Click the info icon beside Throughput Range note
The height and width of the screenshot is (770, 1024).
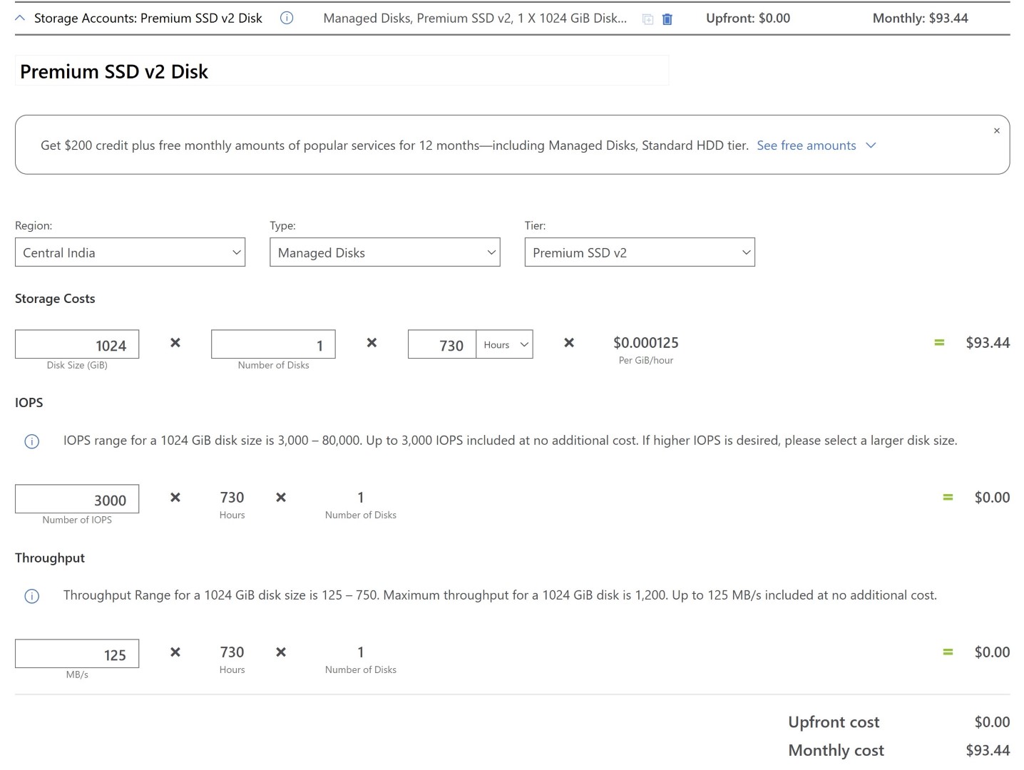(32, 596)
